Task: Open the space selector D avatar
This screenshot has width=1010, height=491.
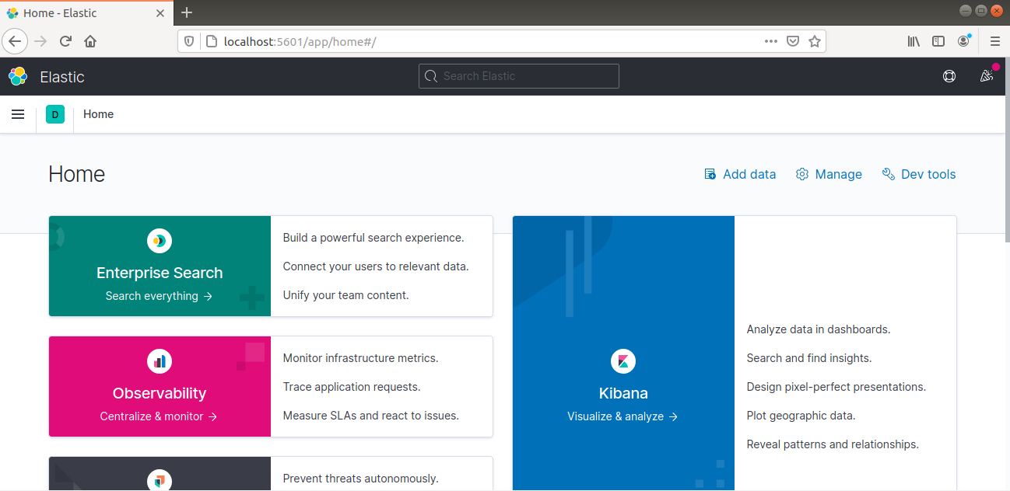Action: click(x=55, y=114)
